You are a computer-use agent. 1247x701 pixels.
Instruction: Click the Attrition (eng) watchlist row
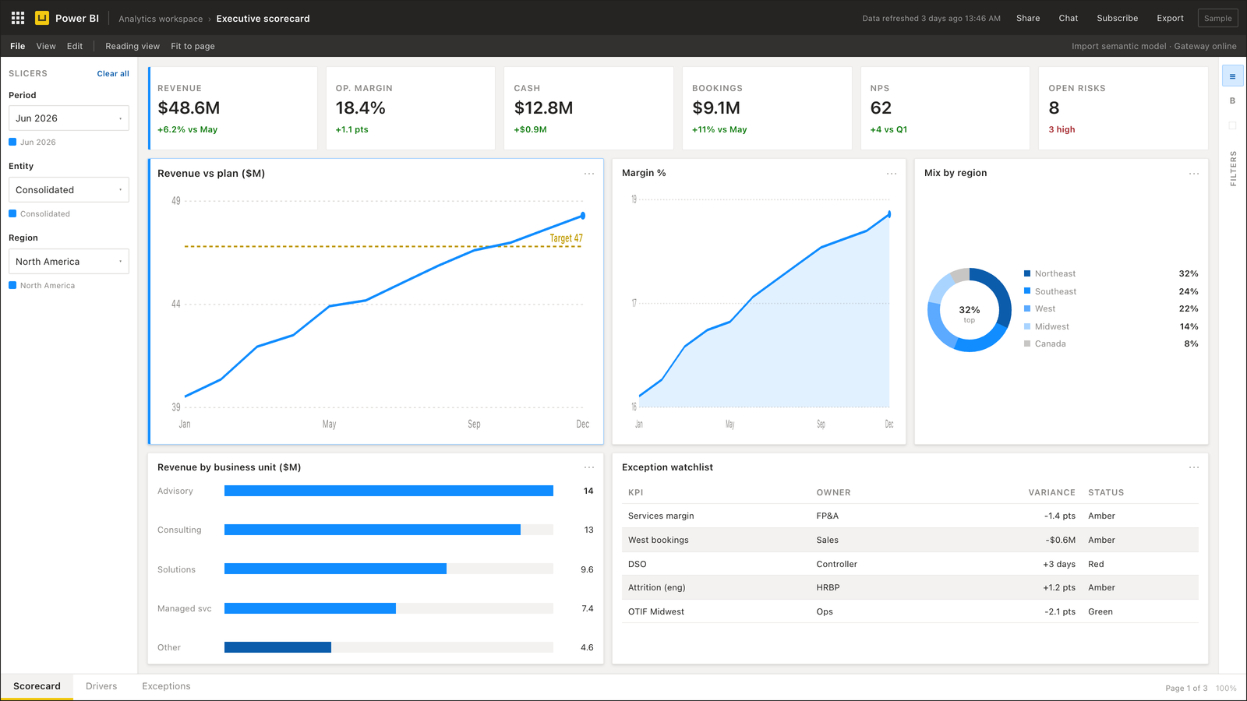[x=910, y=587]
